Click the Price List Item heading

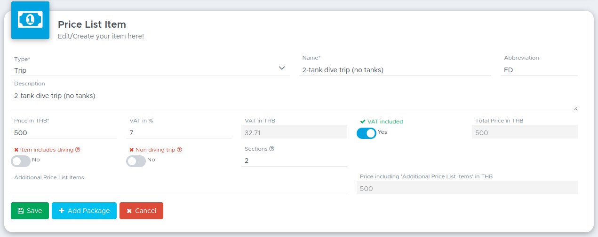tap(92, 24)
